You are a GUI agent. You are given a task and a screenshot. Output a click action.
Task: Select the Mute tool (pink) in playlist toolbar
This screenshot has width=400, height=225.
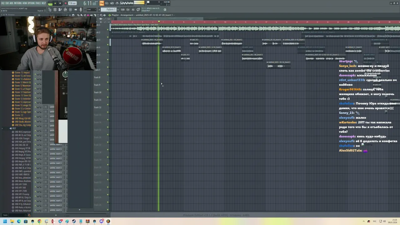[x=88, y=15]
